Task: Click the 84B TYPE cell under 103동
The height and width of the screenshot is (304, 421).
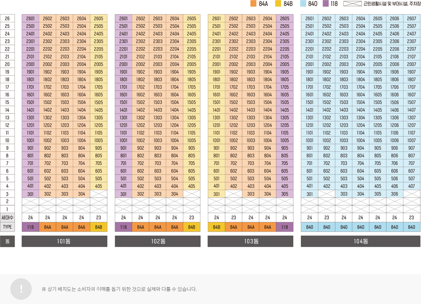Action: pyautogui.click(x=216, y=227)
